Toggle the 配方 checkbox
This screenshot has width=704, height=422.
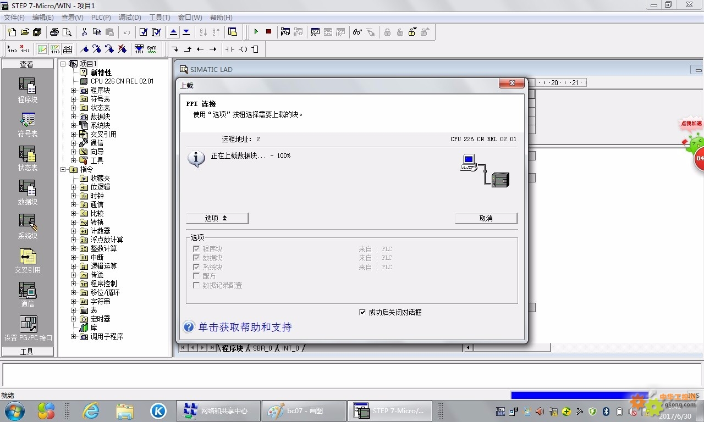(196, 276)
